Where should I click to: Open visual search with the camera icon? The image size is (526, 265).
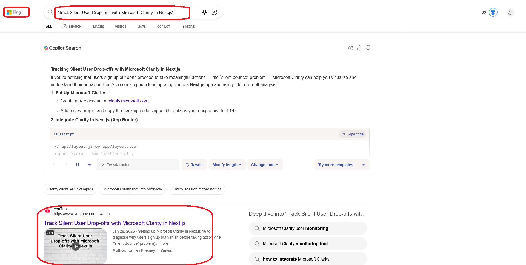pyautogui.click(x=214, y=12)
